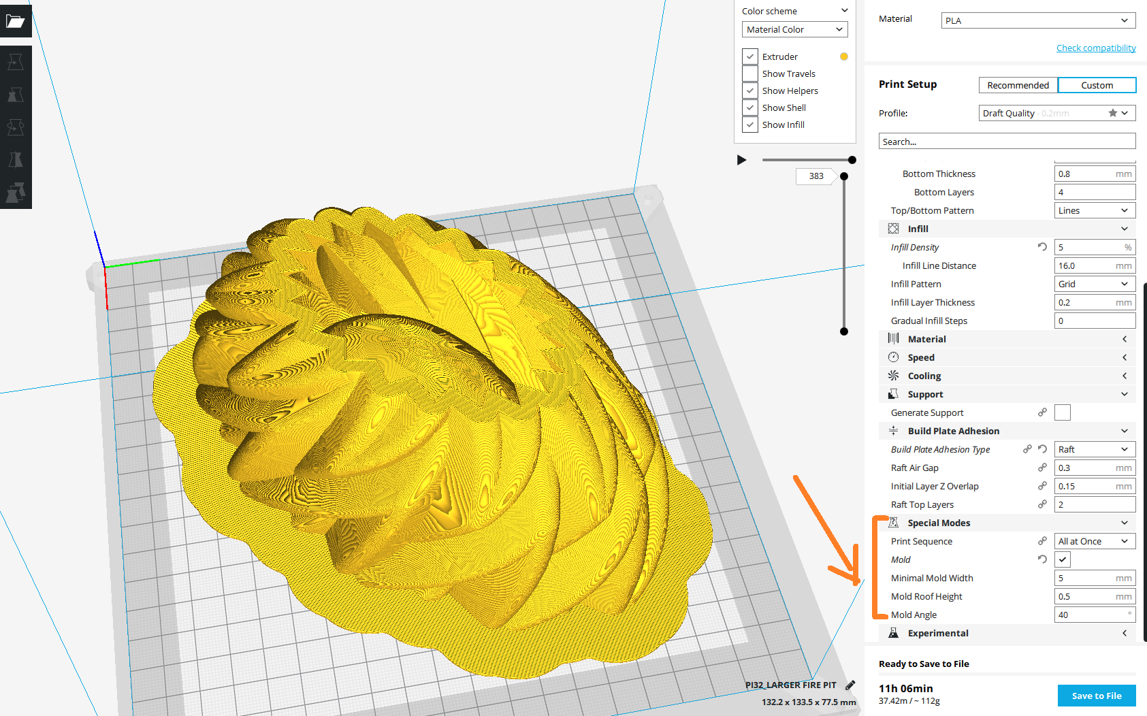Click the Extruder yellow color dot
Image resolution: width=1147 pixels, height=716 pixels.
tap(844, 56)
